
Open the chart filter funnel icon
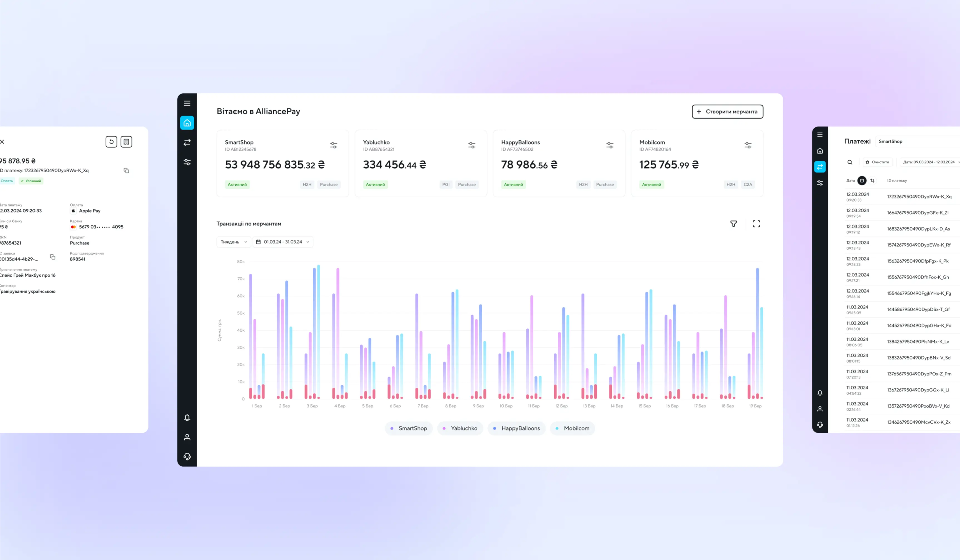pyautogui.click(x=734, y=224)
